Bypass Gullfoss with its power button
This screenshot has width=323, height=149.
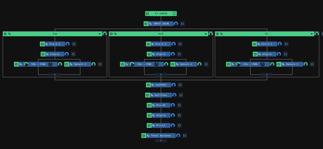147,95
